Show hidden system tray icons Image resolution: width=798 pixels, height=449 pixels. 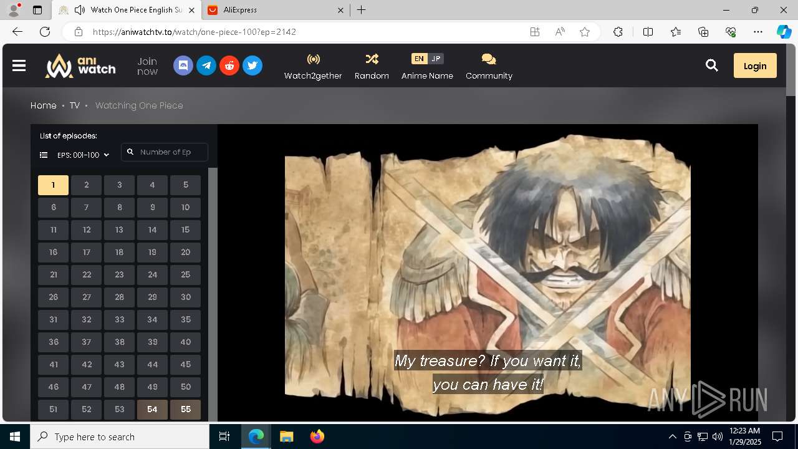(672, 437)
